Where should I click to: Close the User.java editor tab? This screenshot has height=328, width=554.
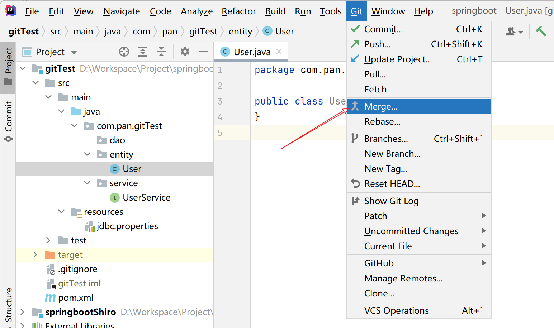pos(279,52)
